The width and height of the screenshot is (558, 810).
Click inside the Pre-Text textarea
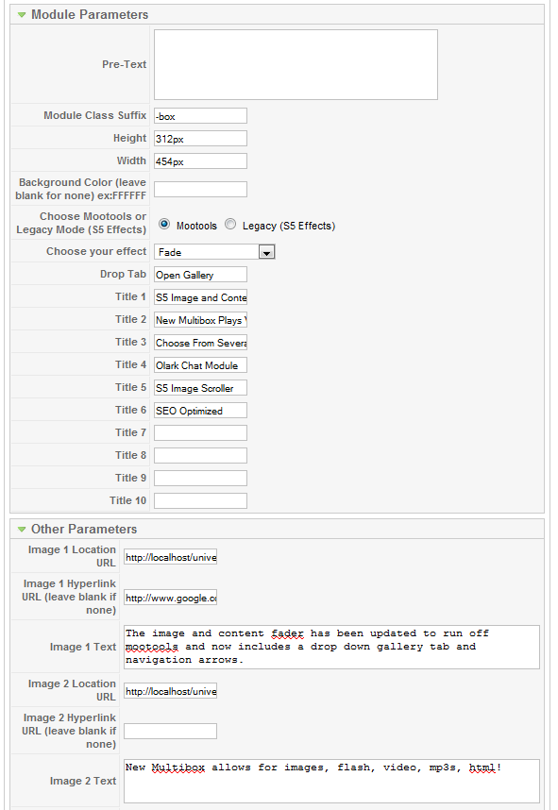coord(296,64)
